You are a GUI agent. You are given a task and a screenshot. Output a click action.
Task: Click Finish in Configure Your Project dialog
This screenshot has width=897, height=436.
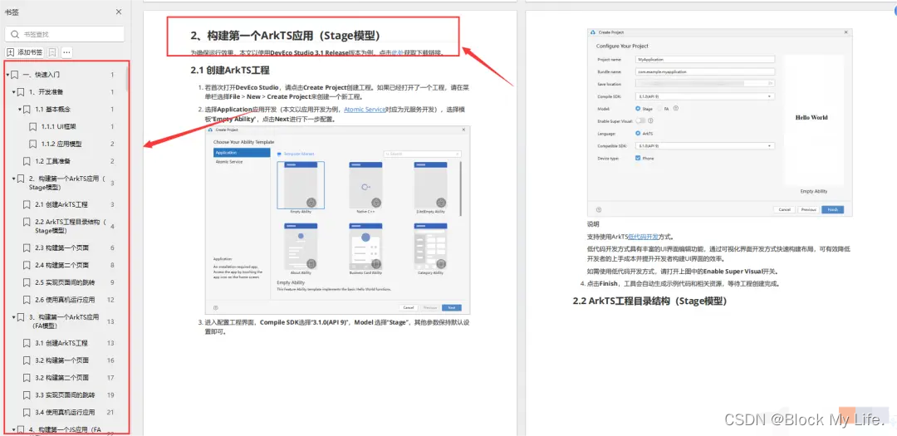[x=832, y=210]
